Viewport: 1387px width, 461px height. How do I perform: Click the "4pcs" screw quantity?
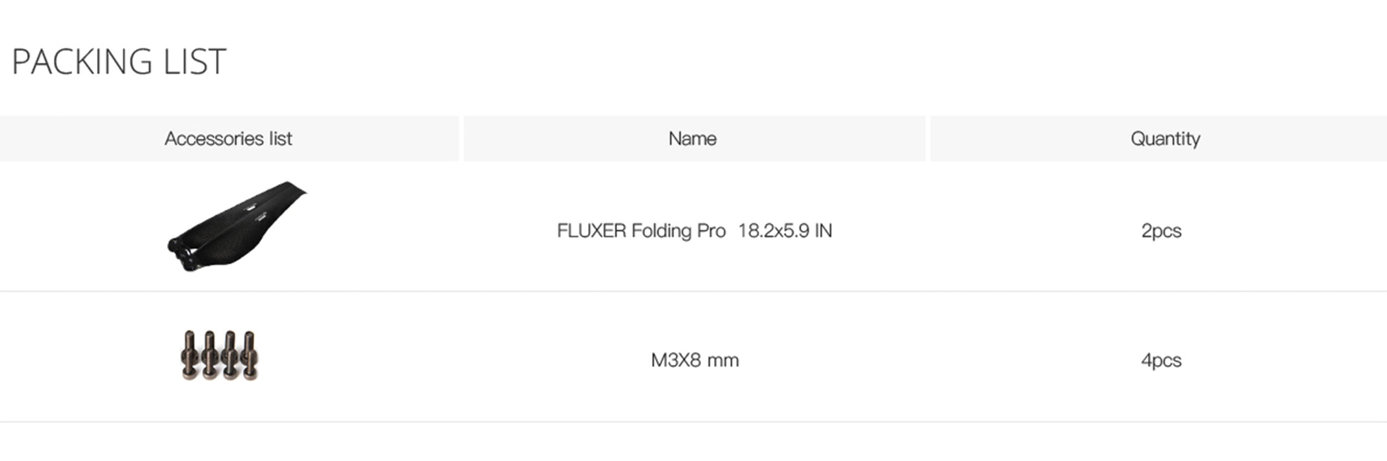click(x=1161, y=361)
